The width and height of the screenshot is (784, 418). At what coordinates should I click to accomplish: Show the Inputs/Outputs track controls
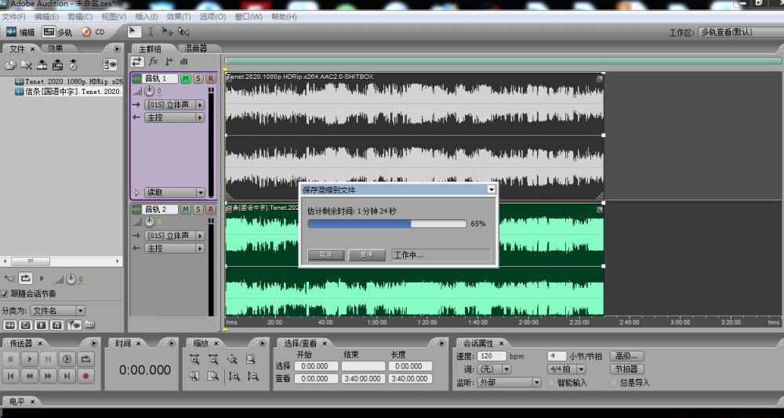point(137,61)
